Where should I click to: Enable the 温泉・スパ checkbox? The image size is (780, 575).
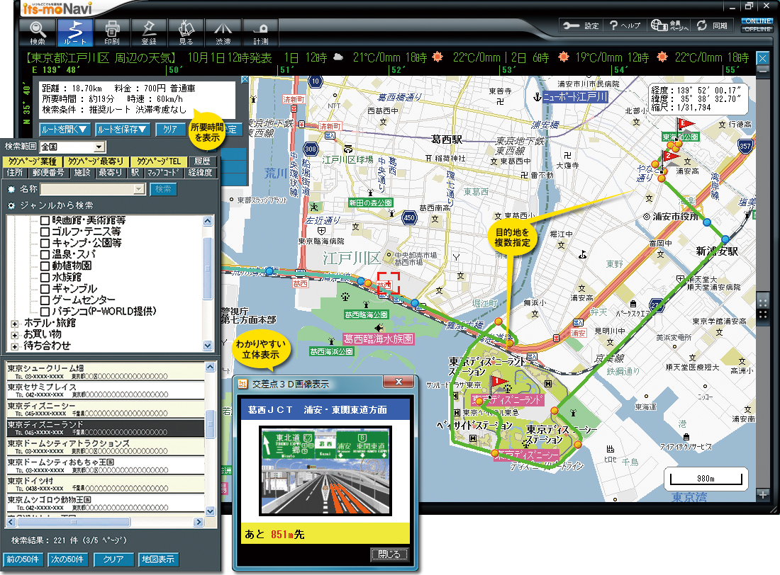pos(45,254)
